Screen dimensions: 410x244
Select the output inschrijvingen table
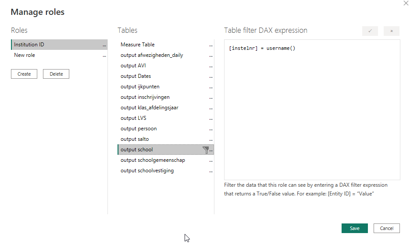point(166,97)
